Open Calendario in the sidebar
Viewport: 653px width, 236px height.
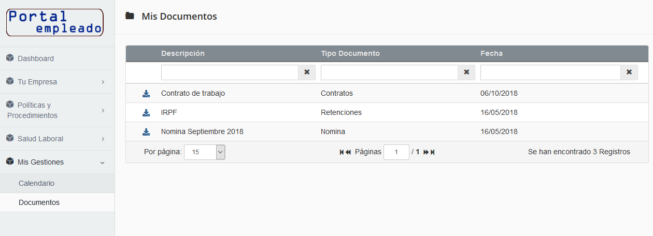click(x=36, y=183)
